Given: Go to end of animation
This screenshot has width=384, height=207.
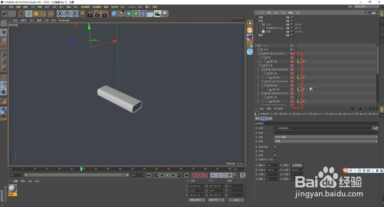Looking at the screenshot, I should pos(186,175).
